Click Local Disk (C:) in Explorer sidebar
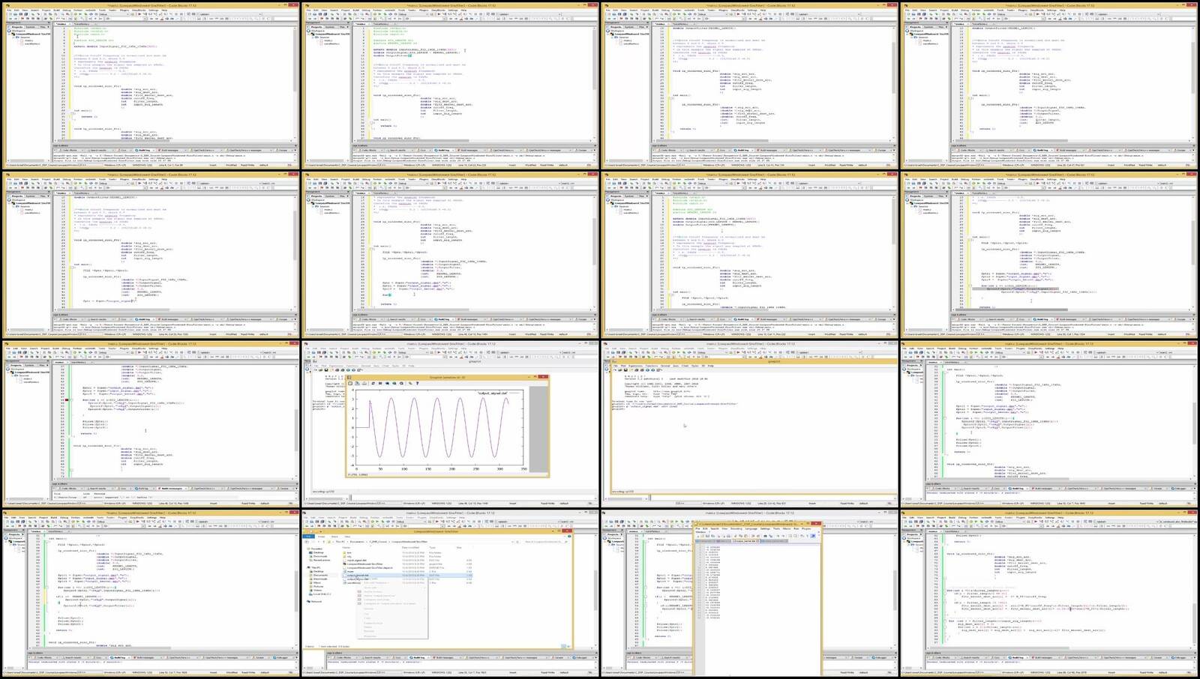 point(321,594)
